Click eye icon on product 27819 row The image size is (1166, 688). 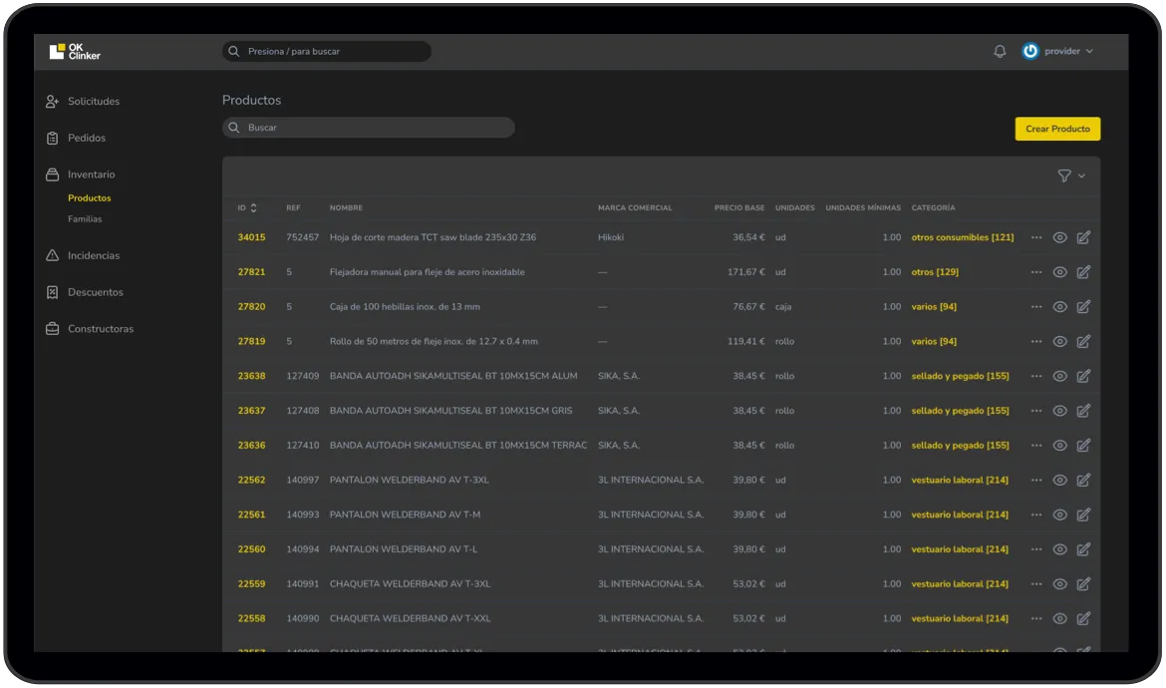pos(1060,341)
